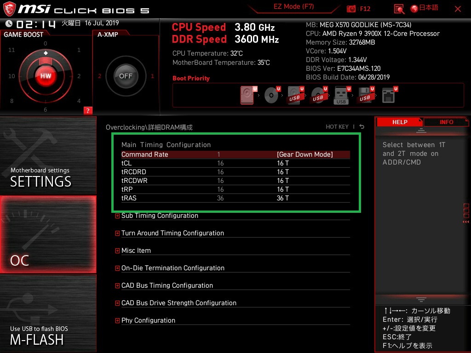Click the BIOS Ver E7C34AMS.120 entry
The width and height of the screenshot is (471, 353).
(343, 68)
